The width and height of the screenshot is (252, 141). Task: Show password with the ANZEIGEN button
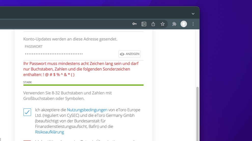(129, 54)
